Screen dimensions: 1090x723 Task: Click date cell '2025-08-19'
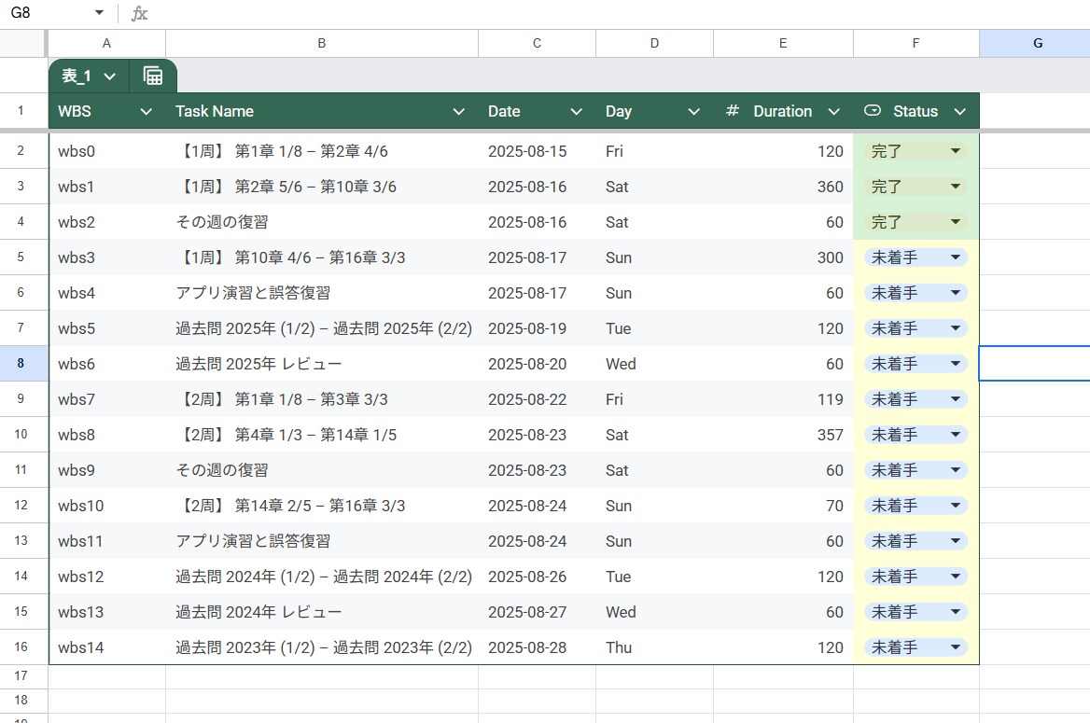click(x=537, y=328)
